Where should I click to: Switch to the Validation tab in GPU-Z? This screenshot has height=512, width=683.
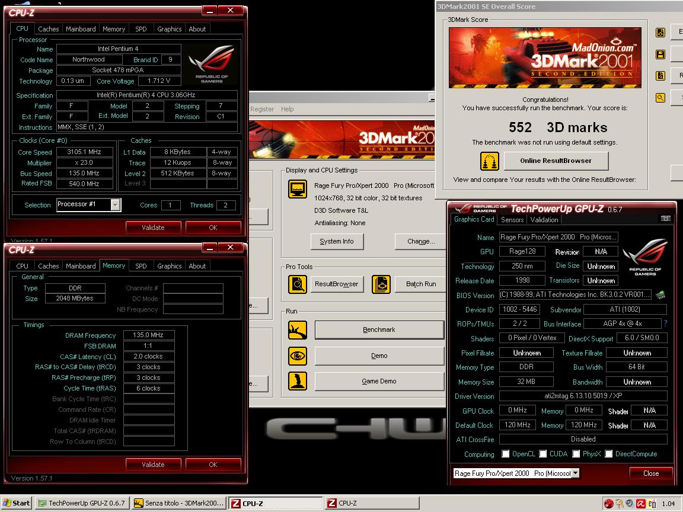544,219
